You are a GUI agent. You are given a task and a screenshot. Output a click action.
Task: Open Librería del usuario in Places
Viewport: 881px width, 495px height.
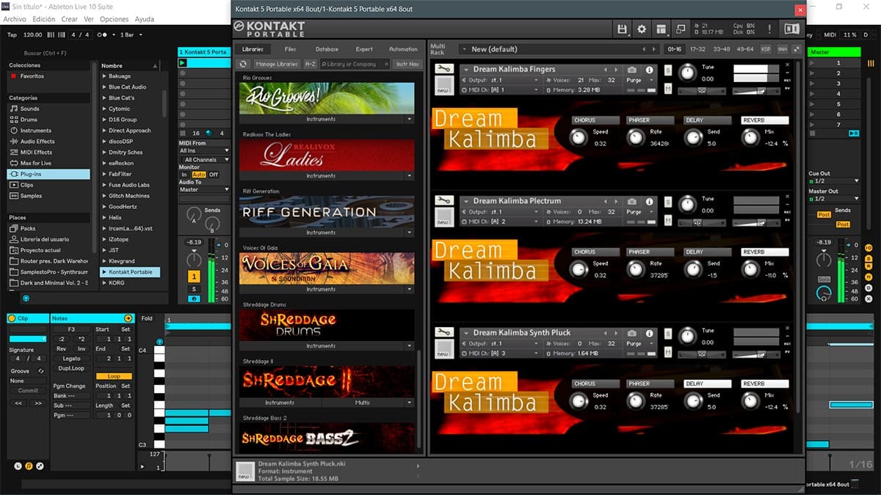44,240
